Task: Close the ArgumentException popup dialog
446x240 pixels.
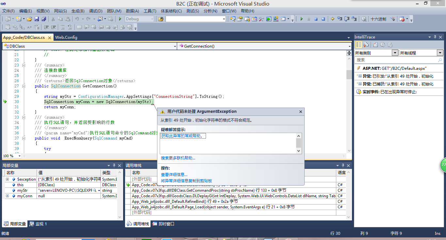Action: [301, 112]
